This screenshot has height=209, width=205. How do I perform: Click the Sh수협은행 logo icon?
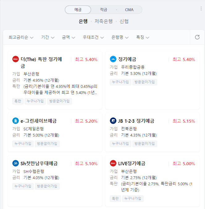pos(15,163)
